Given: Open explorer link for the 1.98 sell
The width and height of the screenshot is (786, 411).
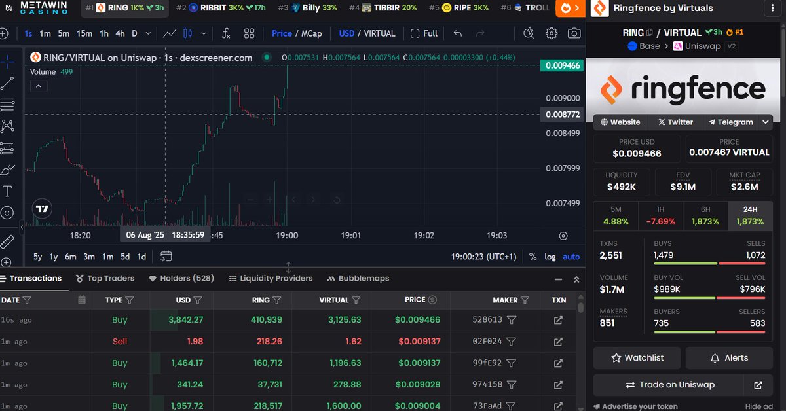Looking at the screenshot, I should [558, 342].
